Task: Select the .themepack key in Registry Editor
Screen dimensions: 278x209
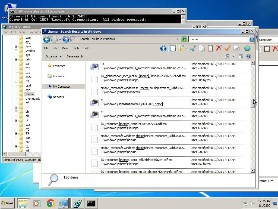Action: pos(33,99)
